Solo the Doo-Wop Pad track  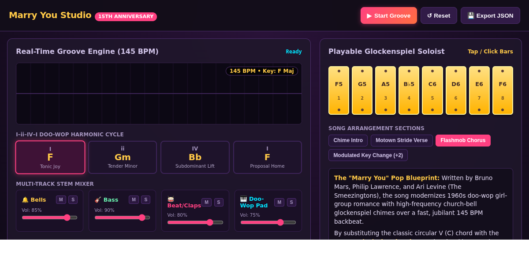[x=291, y=202]
